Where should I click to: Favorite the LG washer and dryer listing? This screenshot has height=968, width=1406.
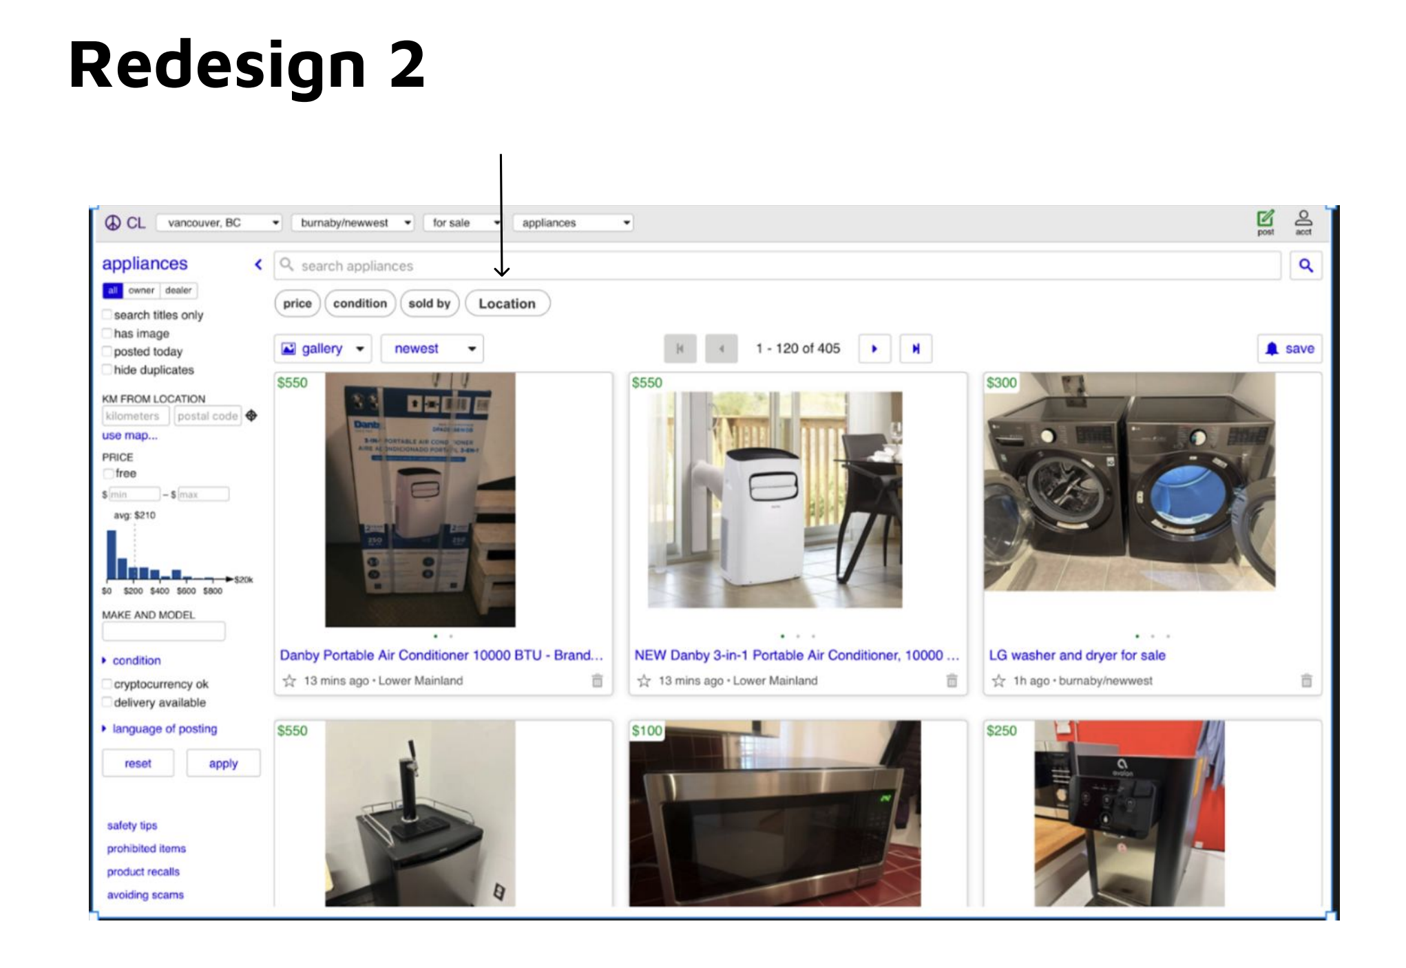[998, 681]
